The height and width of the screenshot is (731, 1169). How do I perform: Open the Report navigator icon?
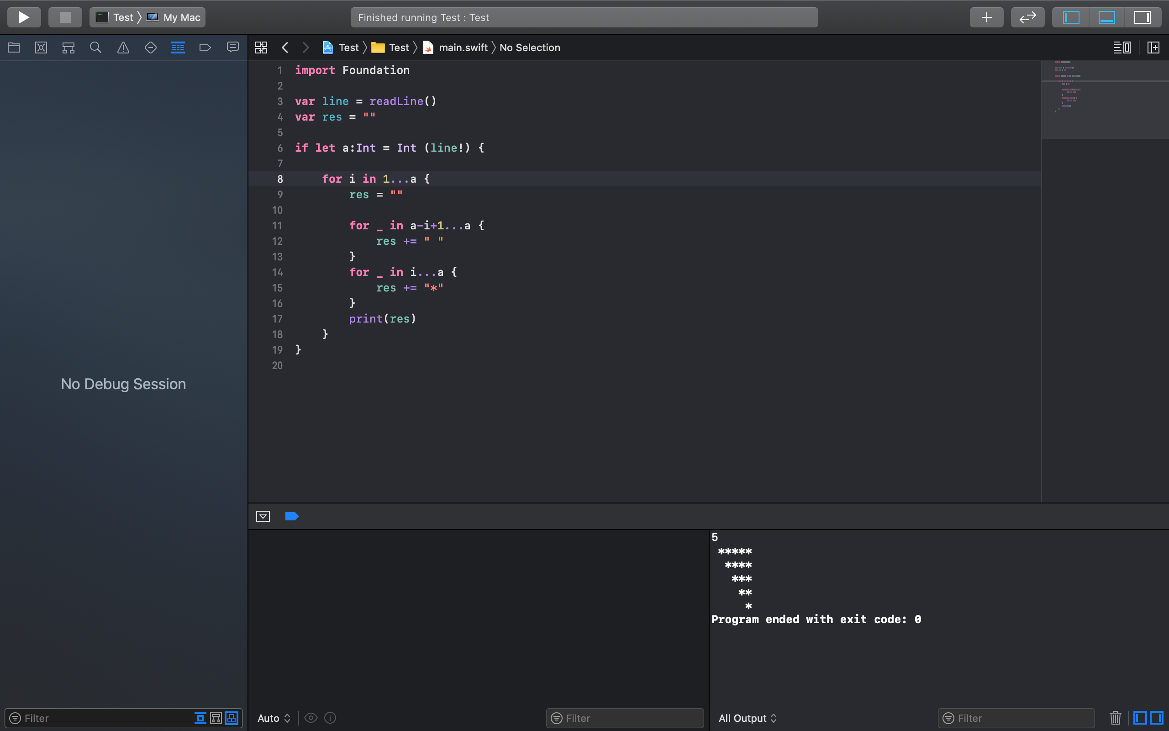[x=233, y=48]
